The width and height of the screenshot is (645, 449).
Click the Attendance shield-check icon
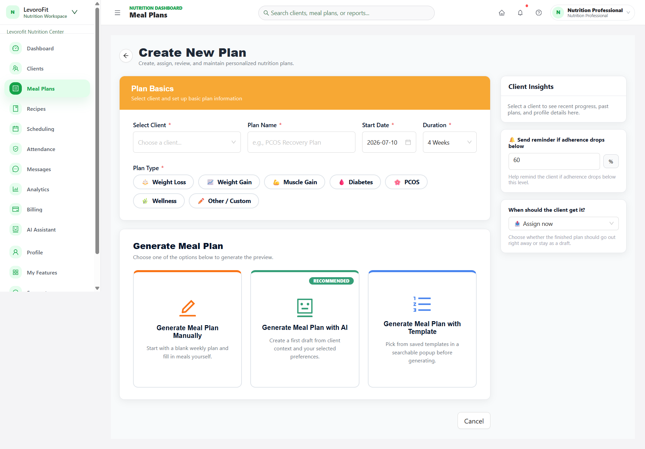pyautogui.click(x=15, y=149)
